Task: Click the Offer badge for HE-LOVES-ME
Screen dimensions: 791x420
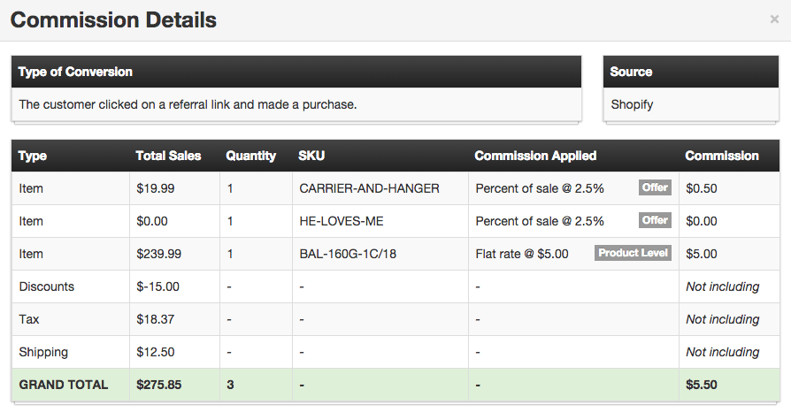Action: (655, 220)
